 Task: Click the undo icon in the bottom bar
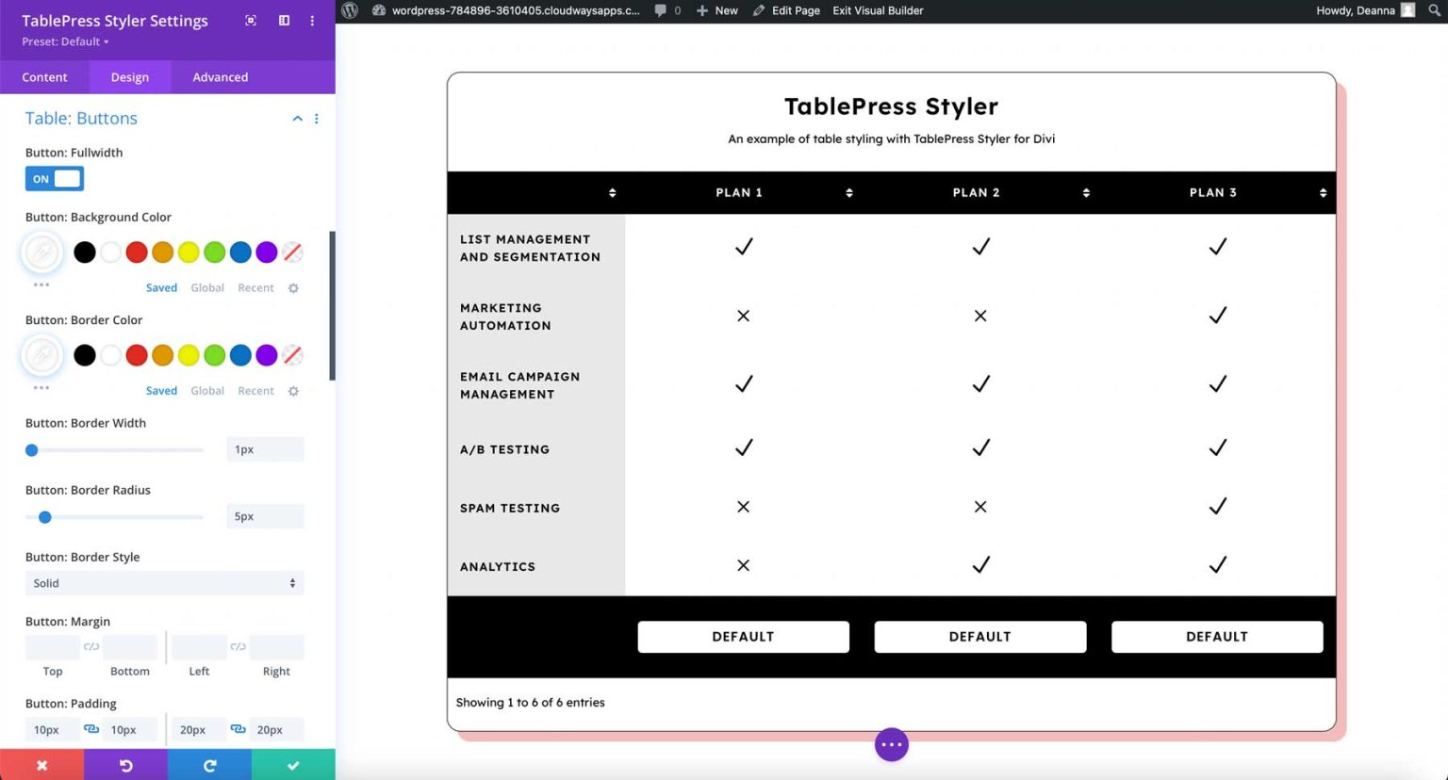pyautogui.click(x=126, y=765)
